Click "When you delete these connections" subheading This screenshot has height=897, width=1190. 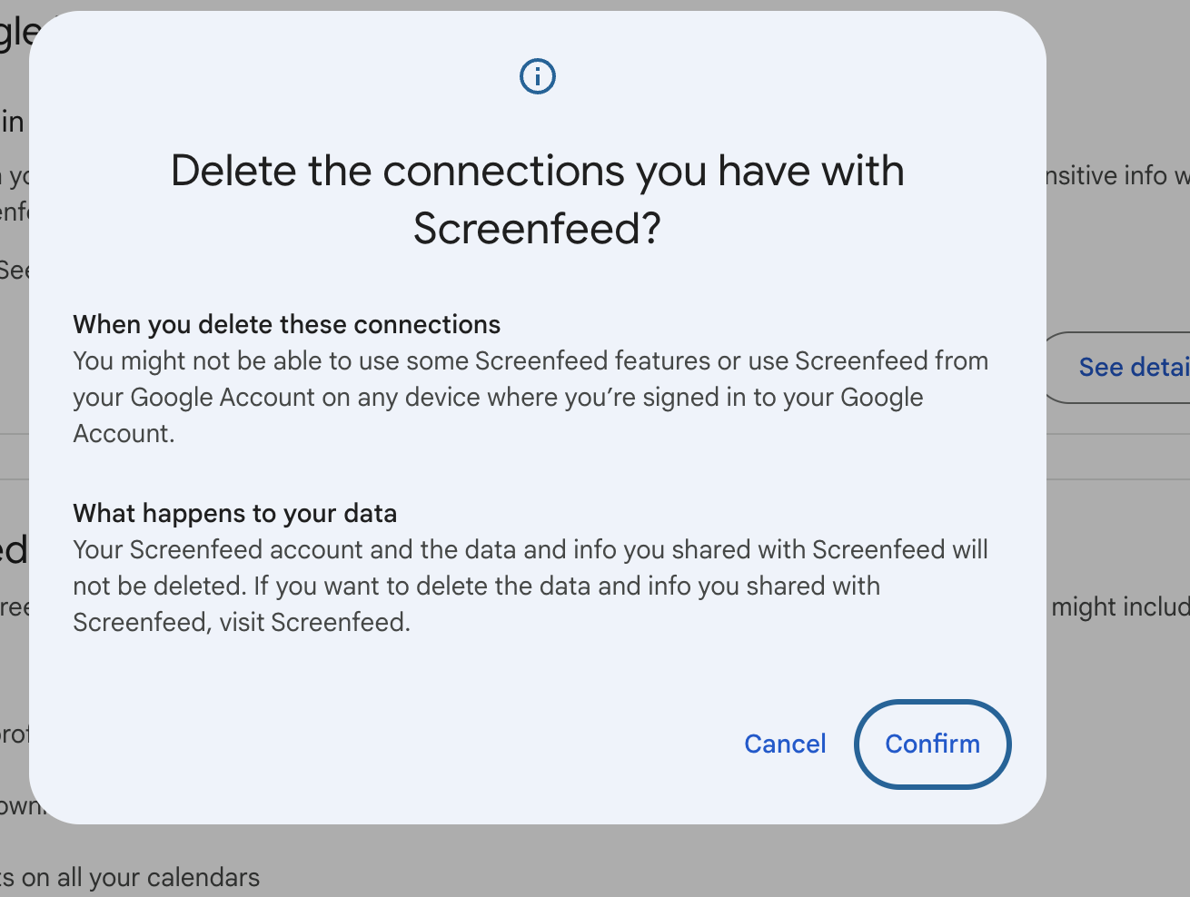click(x=286, y=325)
